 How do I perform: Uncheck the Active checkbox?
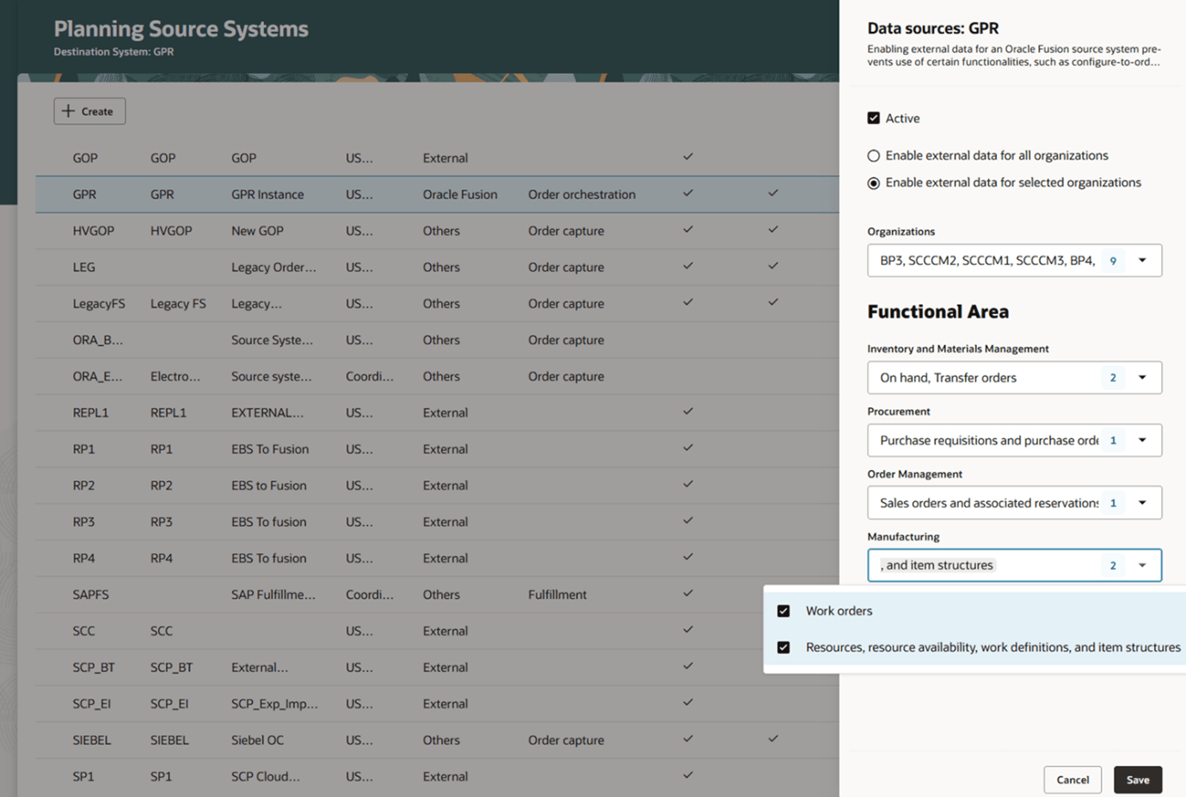[875, 120]
